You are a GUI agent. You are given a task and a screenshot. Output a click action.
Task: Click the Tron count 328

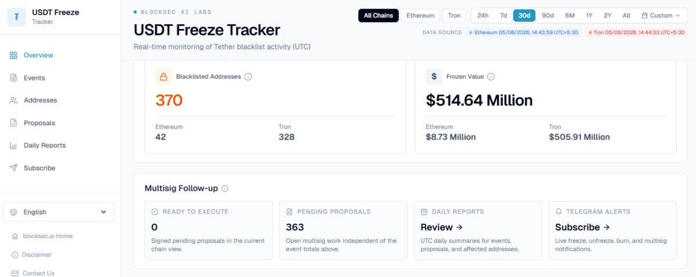click(x=287, y=137)
